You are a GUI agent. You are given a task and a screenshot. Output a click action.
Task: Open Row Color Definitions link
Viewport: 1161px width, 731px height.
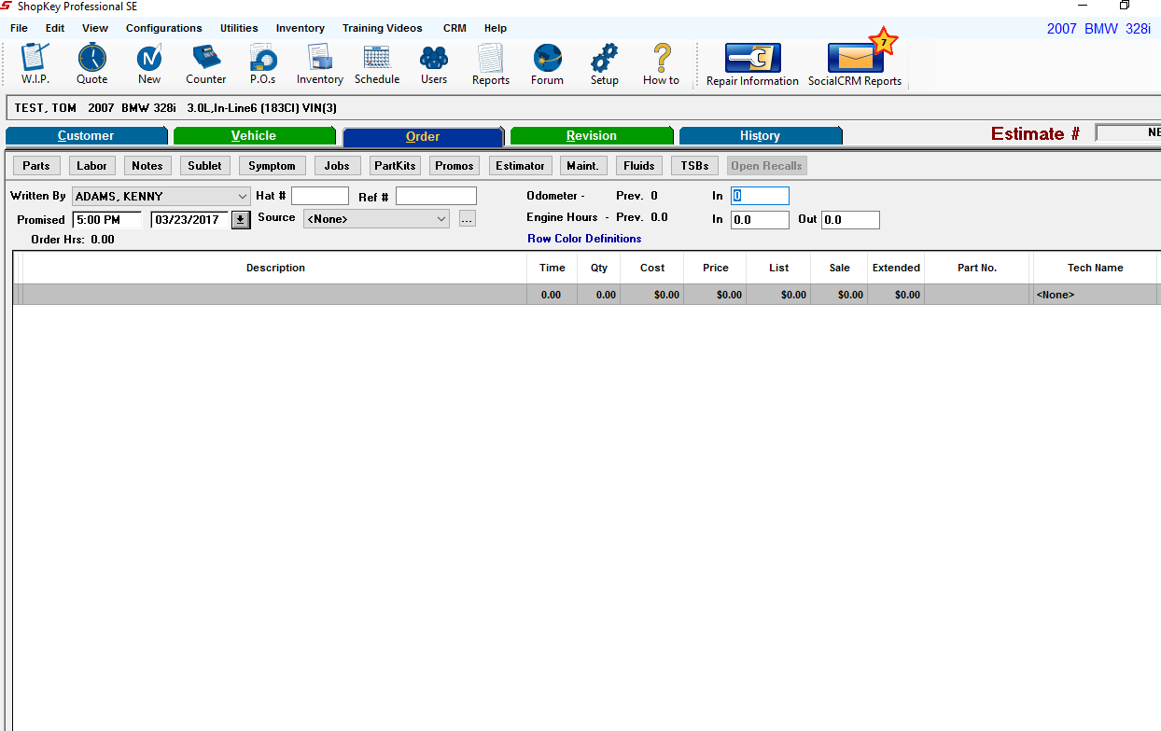pyautogui.click(x=584, y=239)
